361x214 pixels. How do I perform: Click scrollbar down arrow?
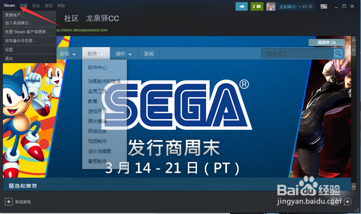tap(354, 187)
